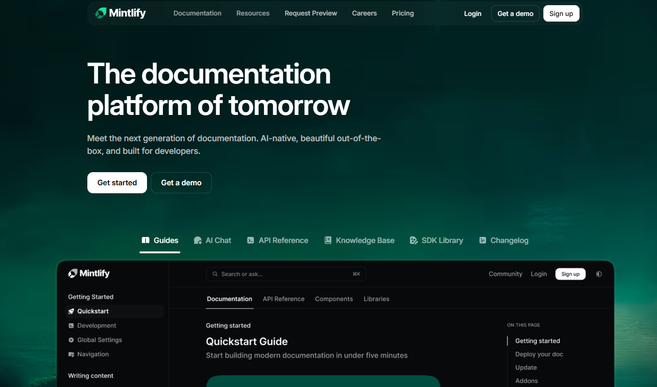Viewport: 657px width, 387px height.
Task: Click the Get started hero button
Action: click(117, 183)
